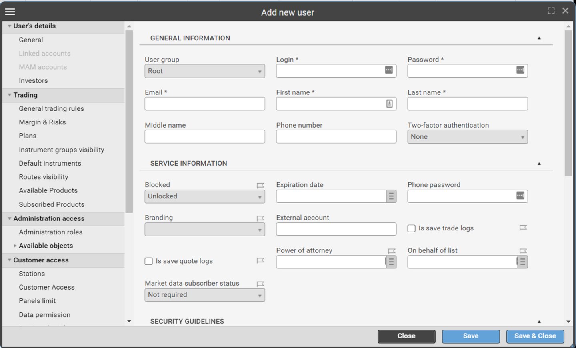Click the user icon in the First name field
The height and width of the screenshot is (348, 576).
coord(388,104)
